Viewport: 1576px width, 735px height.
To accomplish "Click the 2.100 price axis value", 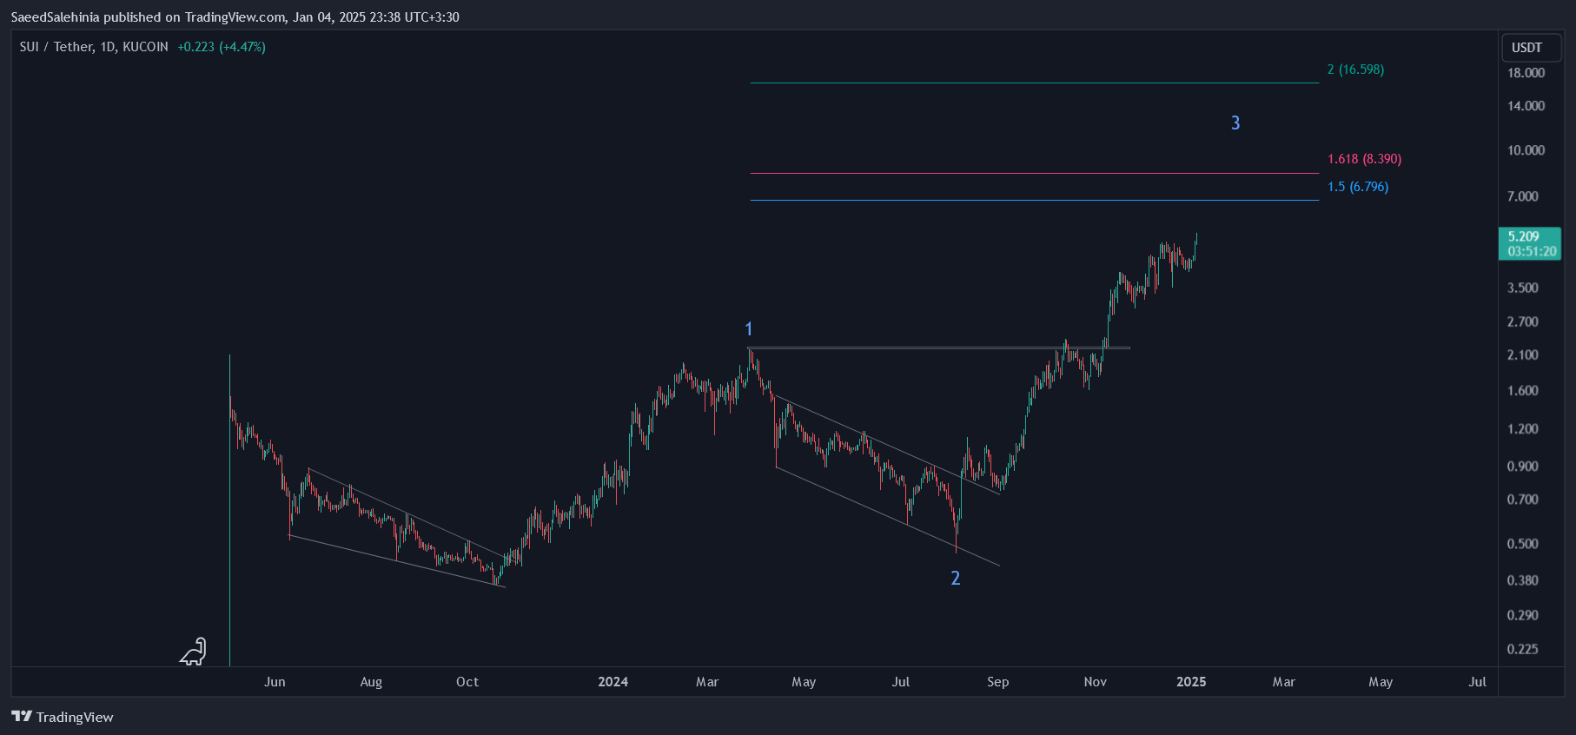I will tap(1523, 354).
